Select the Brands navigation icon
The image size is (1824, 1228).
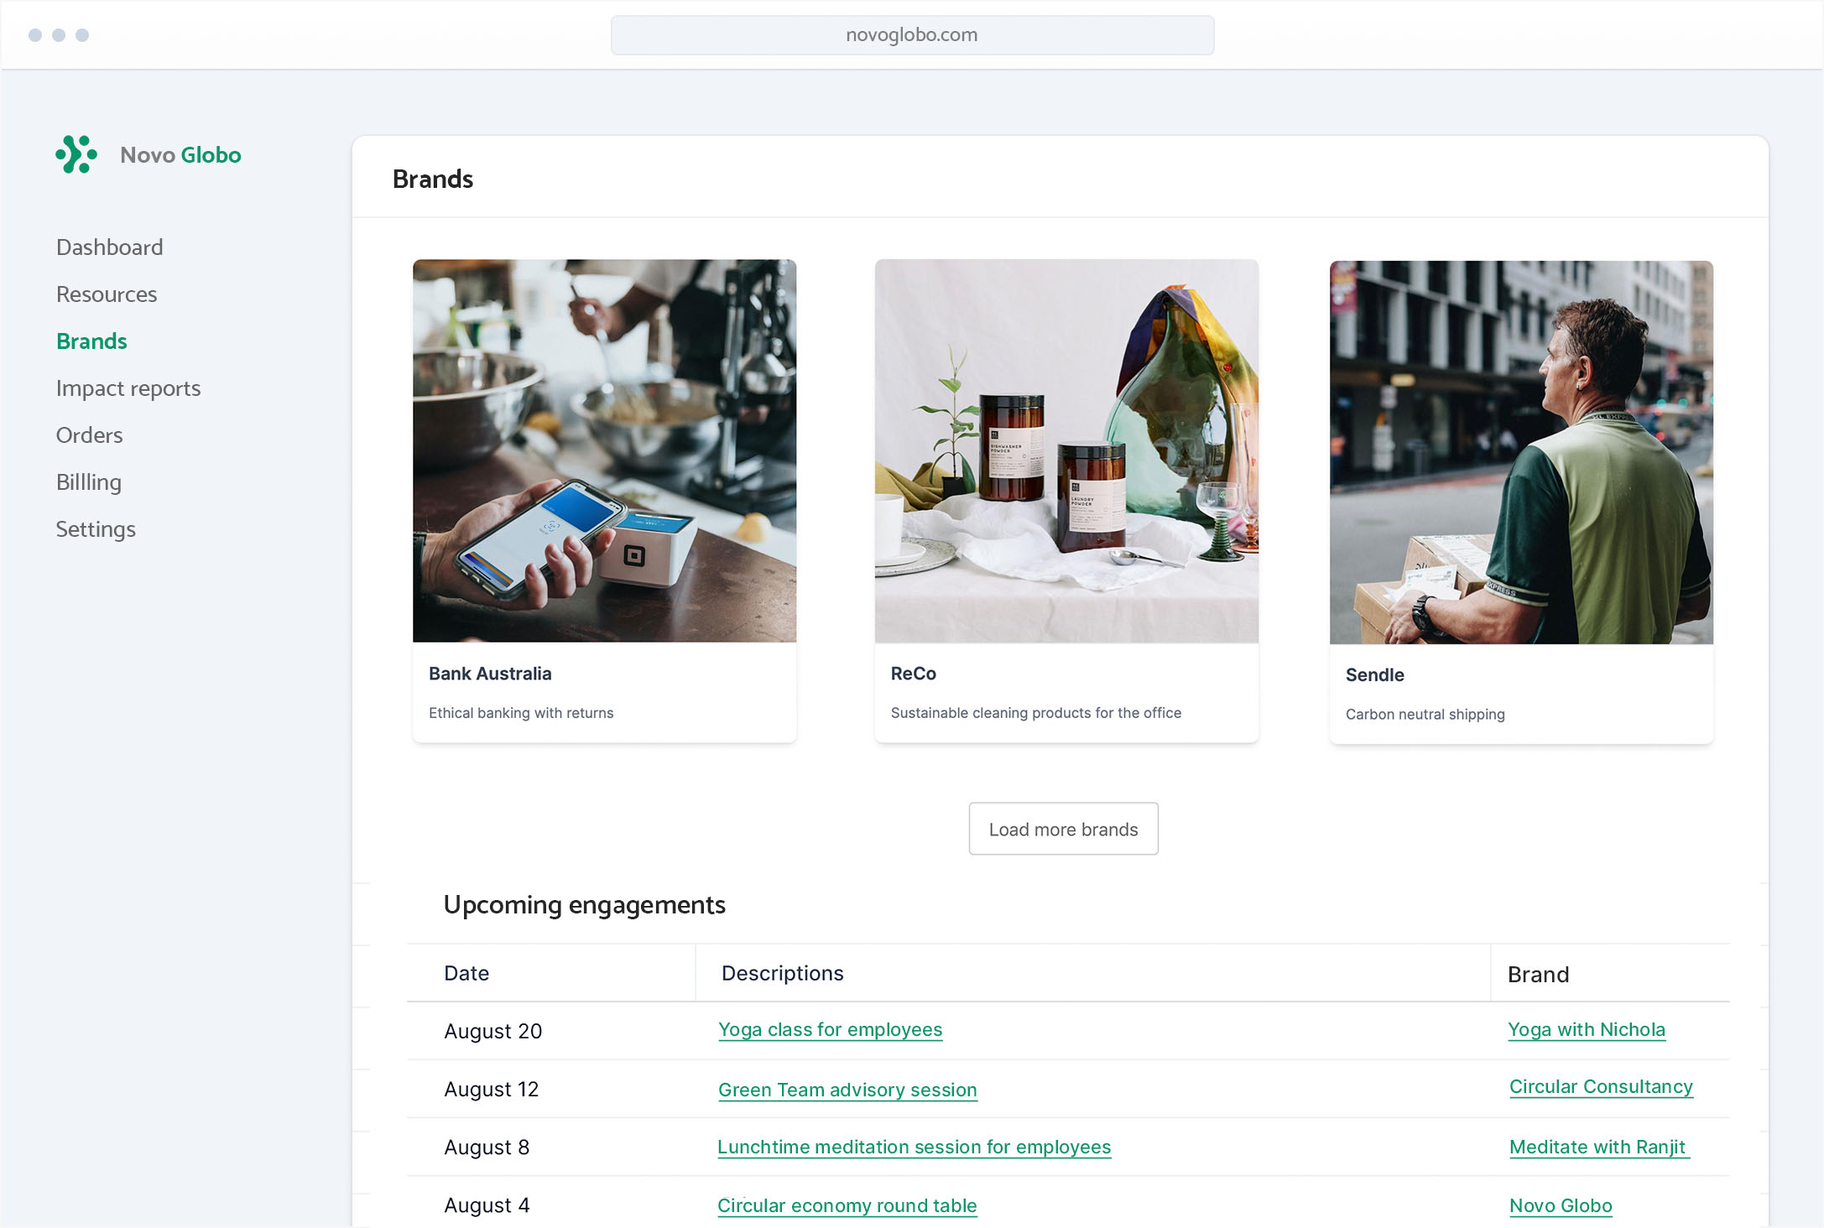coord(89,340)
